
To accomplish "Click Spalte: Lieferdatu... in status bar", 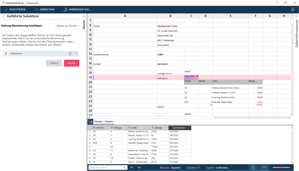I will point(218,168).
